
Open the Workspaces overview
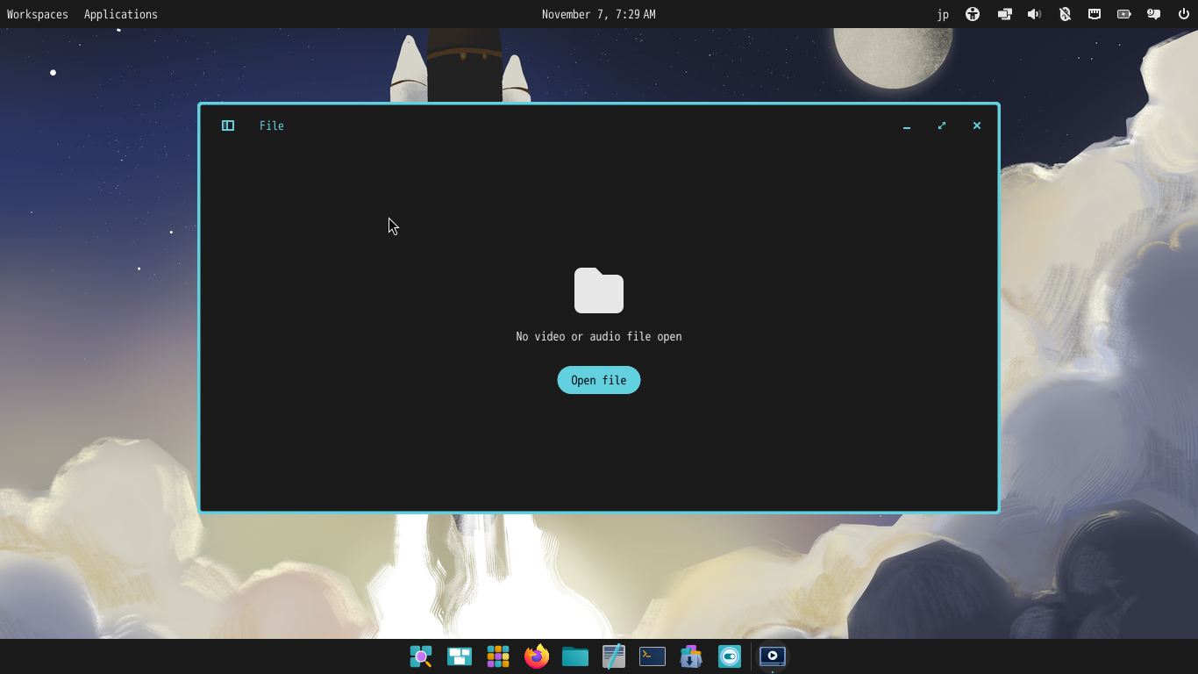[x=38, y=14]
